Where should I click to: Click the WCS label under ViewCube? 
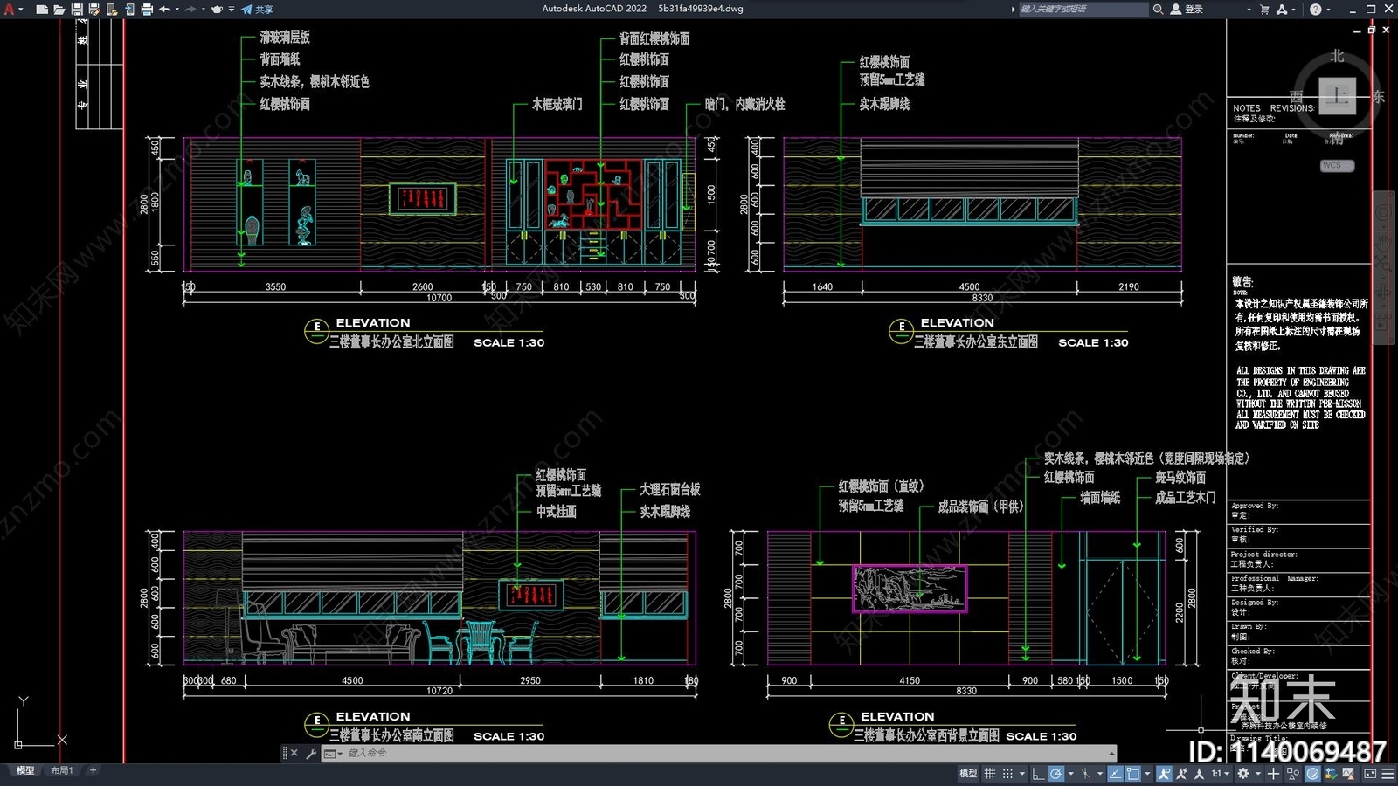(x=1337, y=165)
